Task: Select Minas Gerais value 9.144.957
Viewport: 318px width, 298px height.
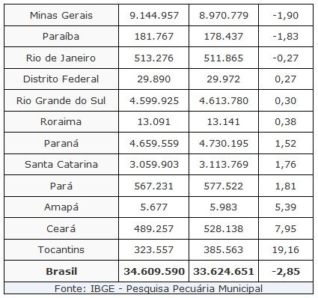Action: point(154,16)
